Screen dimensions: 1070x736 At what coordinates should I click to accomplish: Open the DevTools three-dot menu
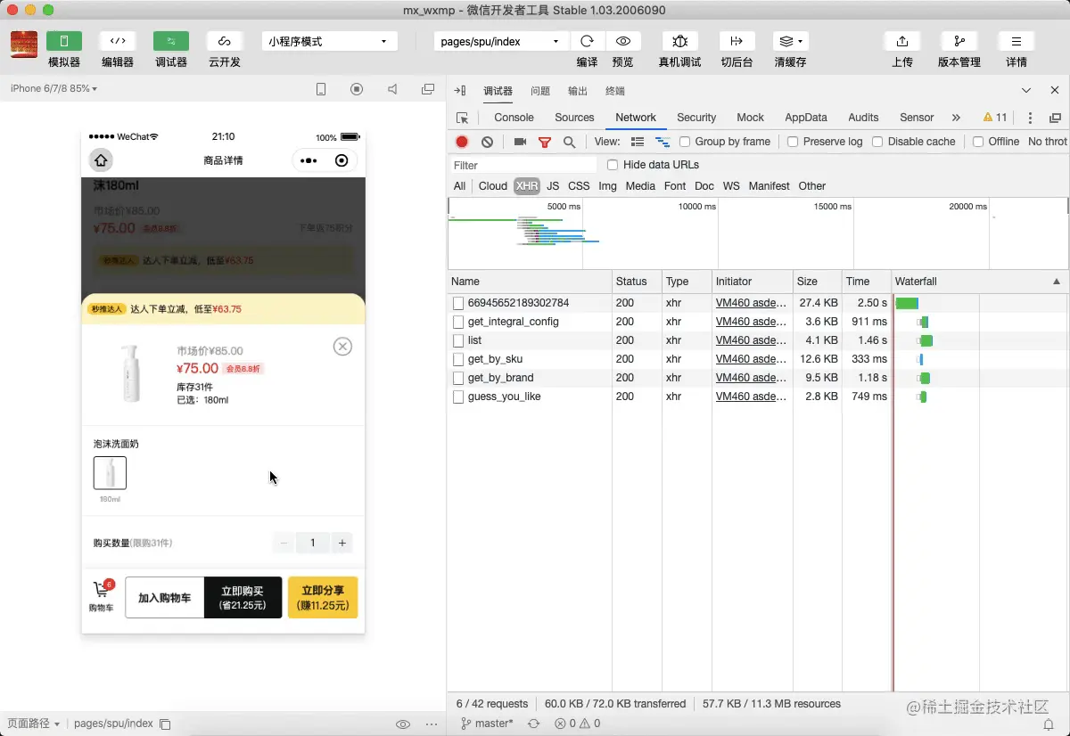point(1030,118)
